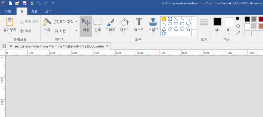
Task: Expand the 선택 tool dropdown arrow
Action: [97, 34]
